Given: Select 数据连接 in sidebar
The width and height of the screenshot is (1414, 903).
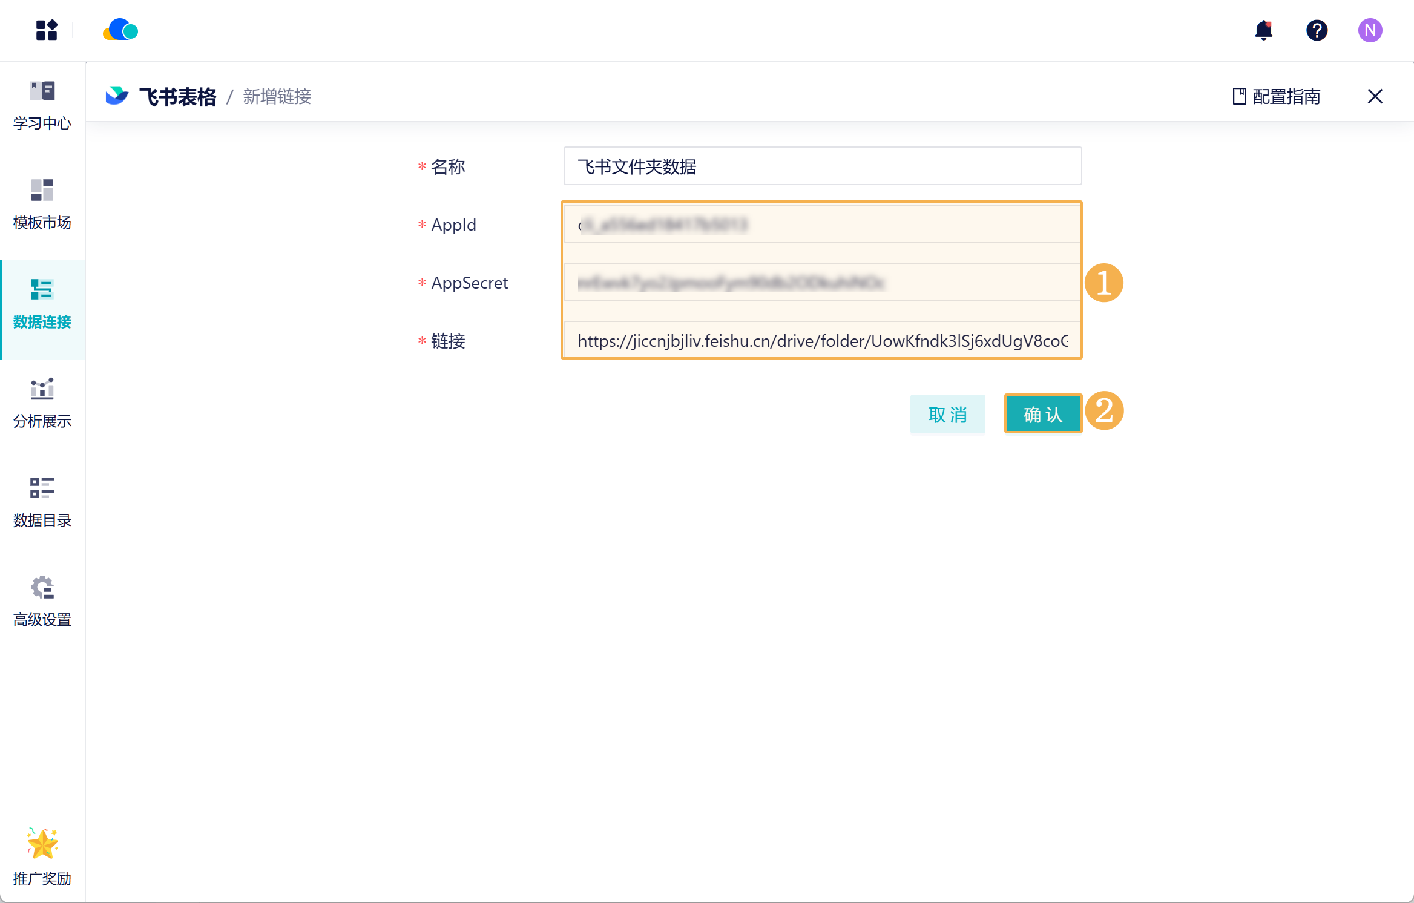Looking at the screenshot, I should point(42,304).
